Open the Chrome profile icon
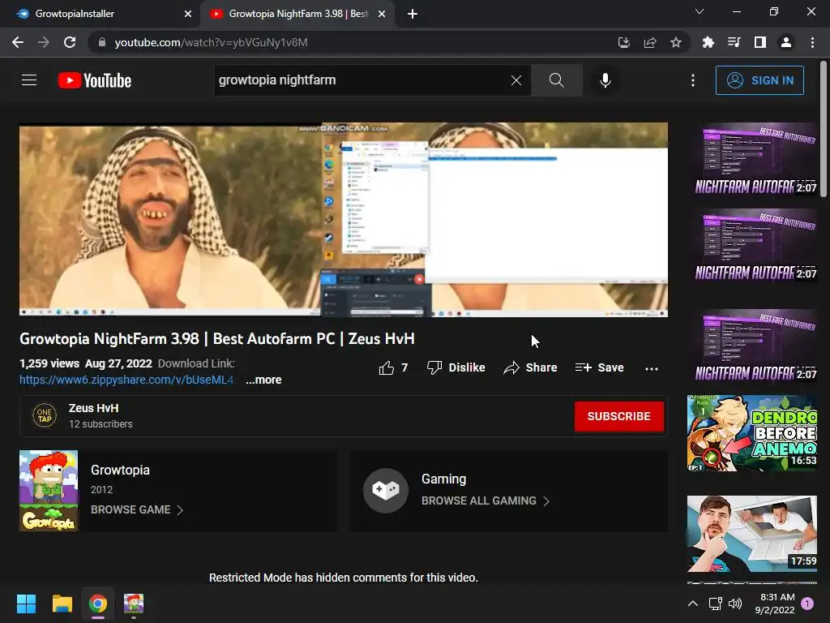The width and height of the screenshot is (830, 623). click(x=786, y=42)
